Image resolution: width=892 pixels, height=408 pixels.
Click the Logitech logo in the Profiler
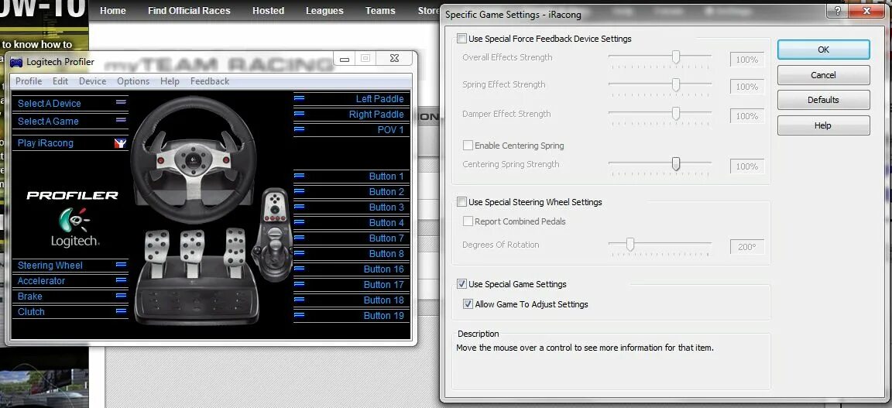click(x=75, y=228)
